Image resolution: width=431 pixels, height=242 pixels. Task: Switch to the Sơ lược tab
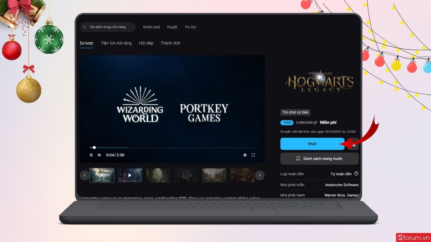pyautogui.click(x=87, y=43)
